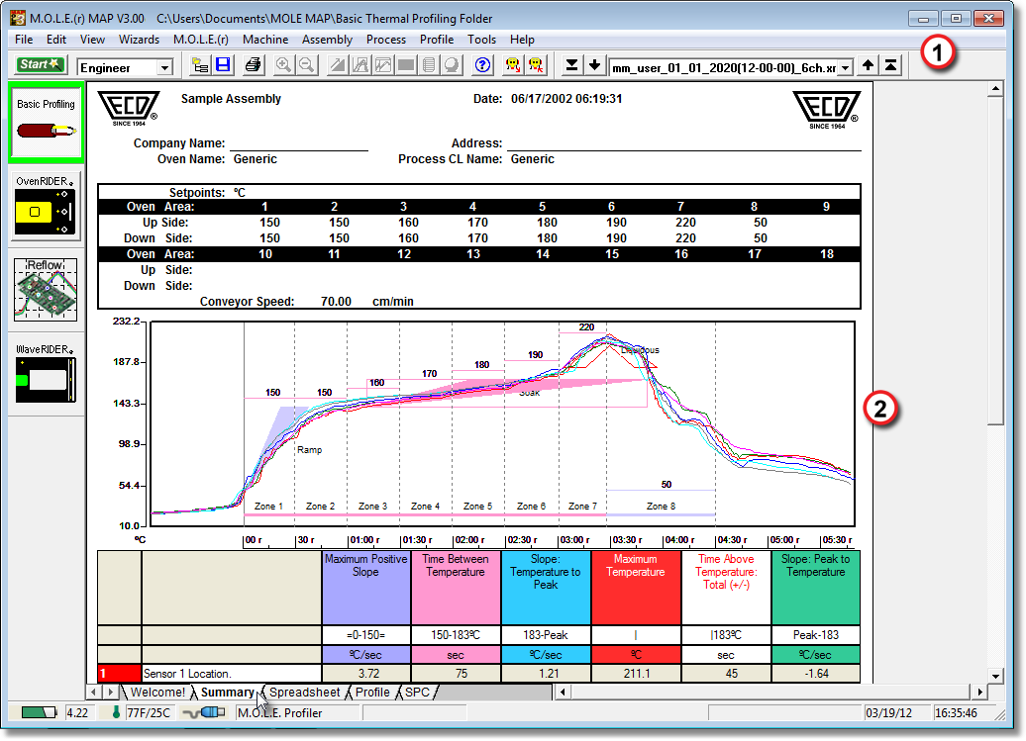Open the Help menu
Viewport: 1026px width, 741px height.
(522, 40)
